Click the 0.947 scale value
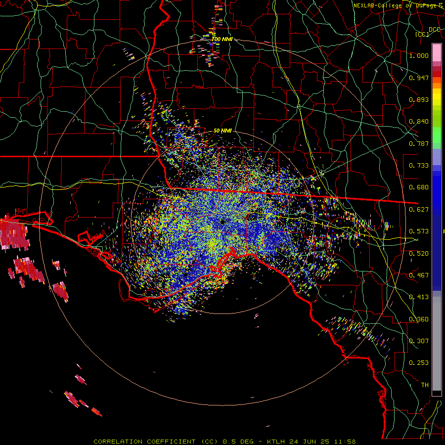The height and width of the screenshot is (445, 445). (419, 78)
